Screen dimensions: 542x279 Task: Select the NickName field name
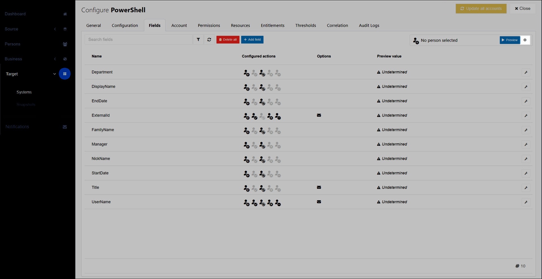[x=101, y=158]
